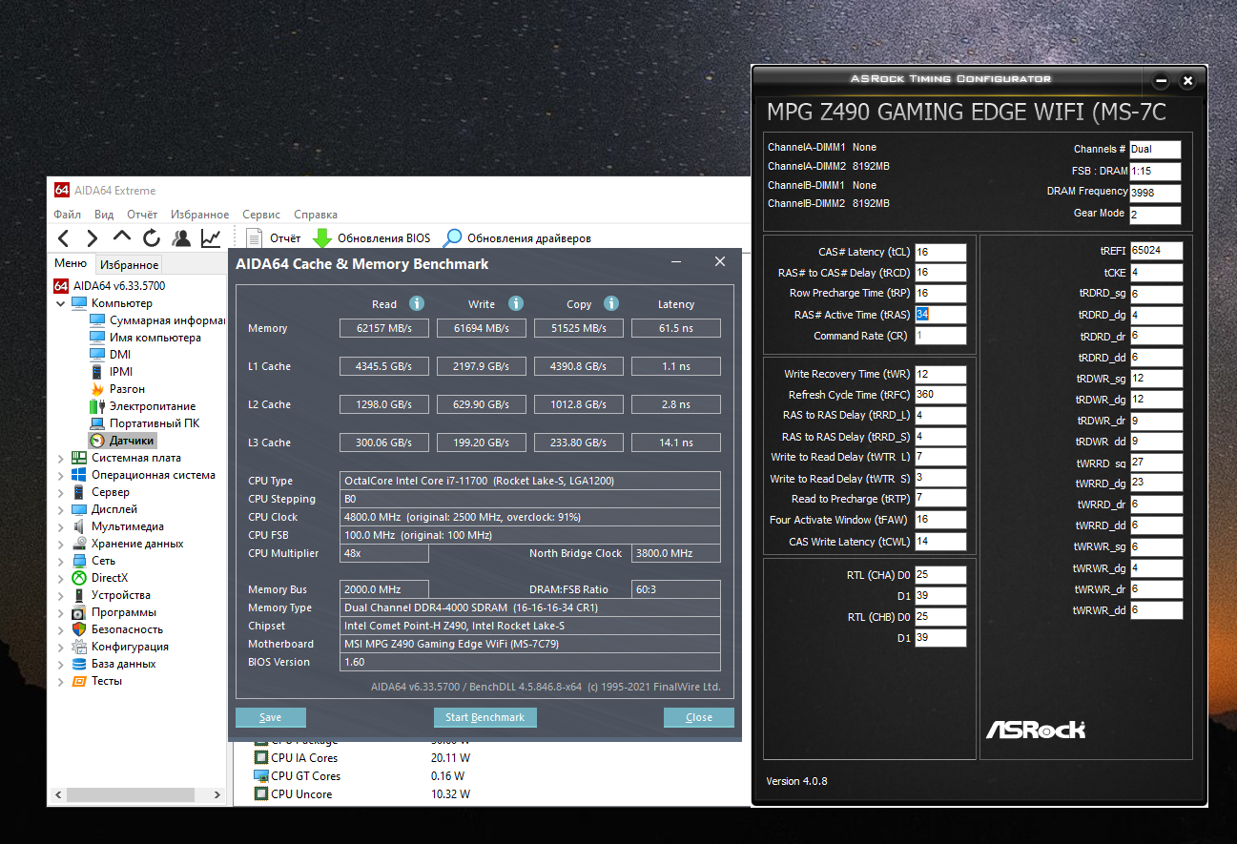This screenshot has height=844, width=1237.
Task: Open the Сервис menu
Action: pyautogui.click(x=261, y=215)
